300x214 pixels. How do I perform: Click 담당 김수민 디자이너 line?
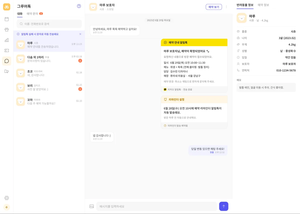point(175,71)
